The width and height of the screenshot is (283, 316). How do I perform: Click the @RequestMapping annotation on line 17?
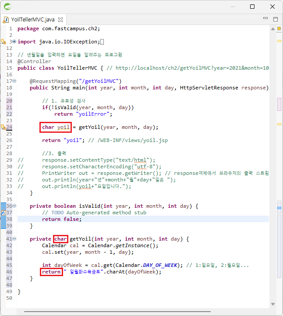[53, 81]
